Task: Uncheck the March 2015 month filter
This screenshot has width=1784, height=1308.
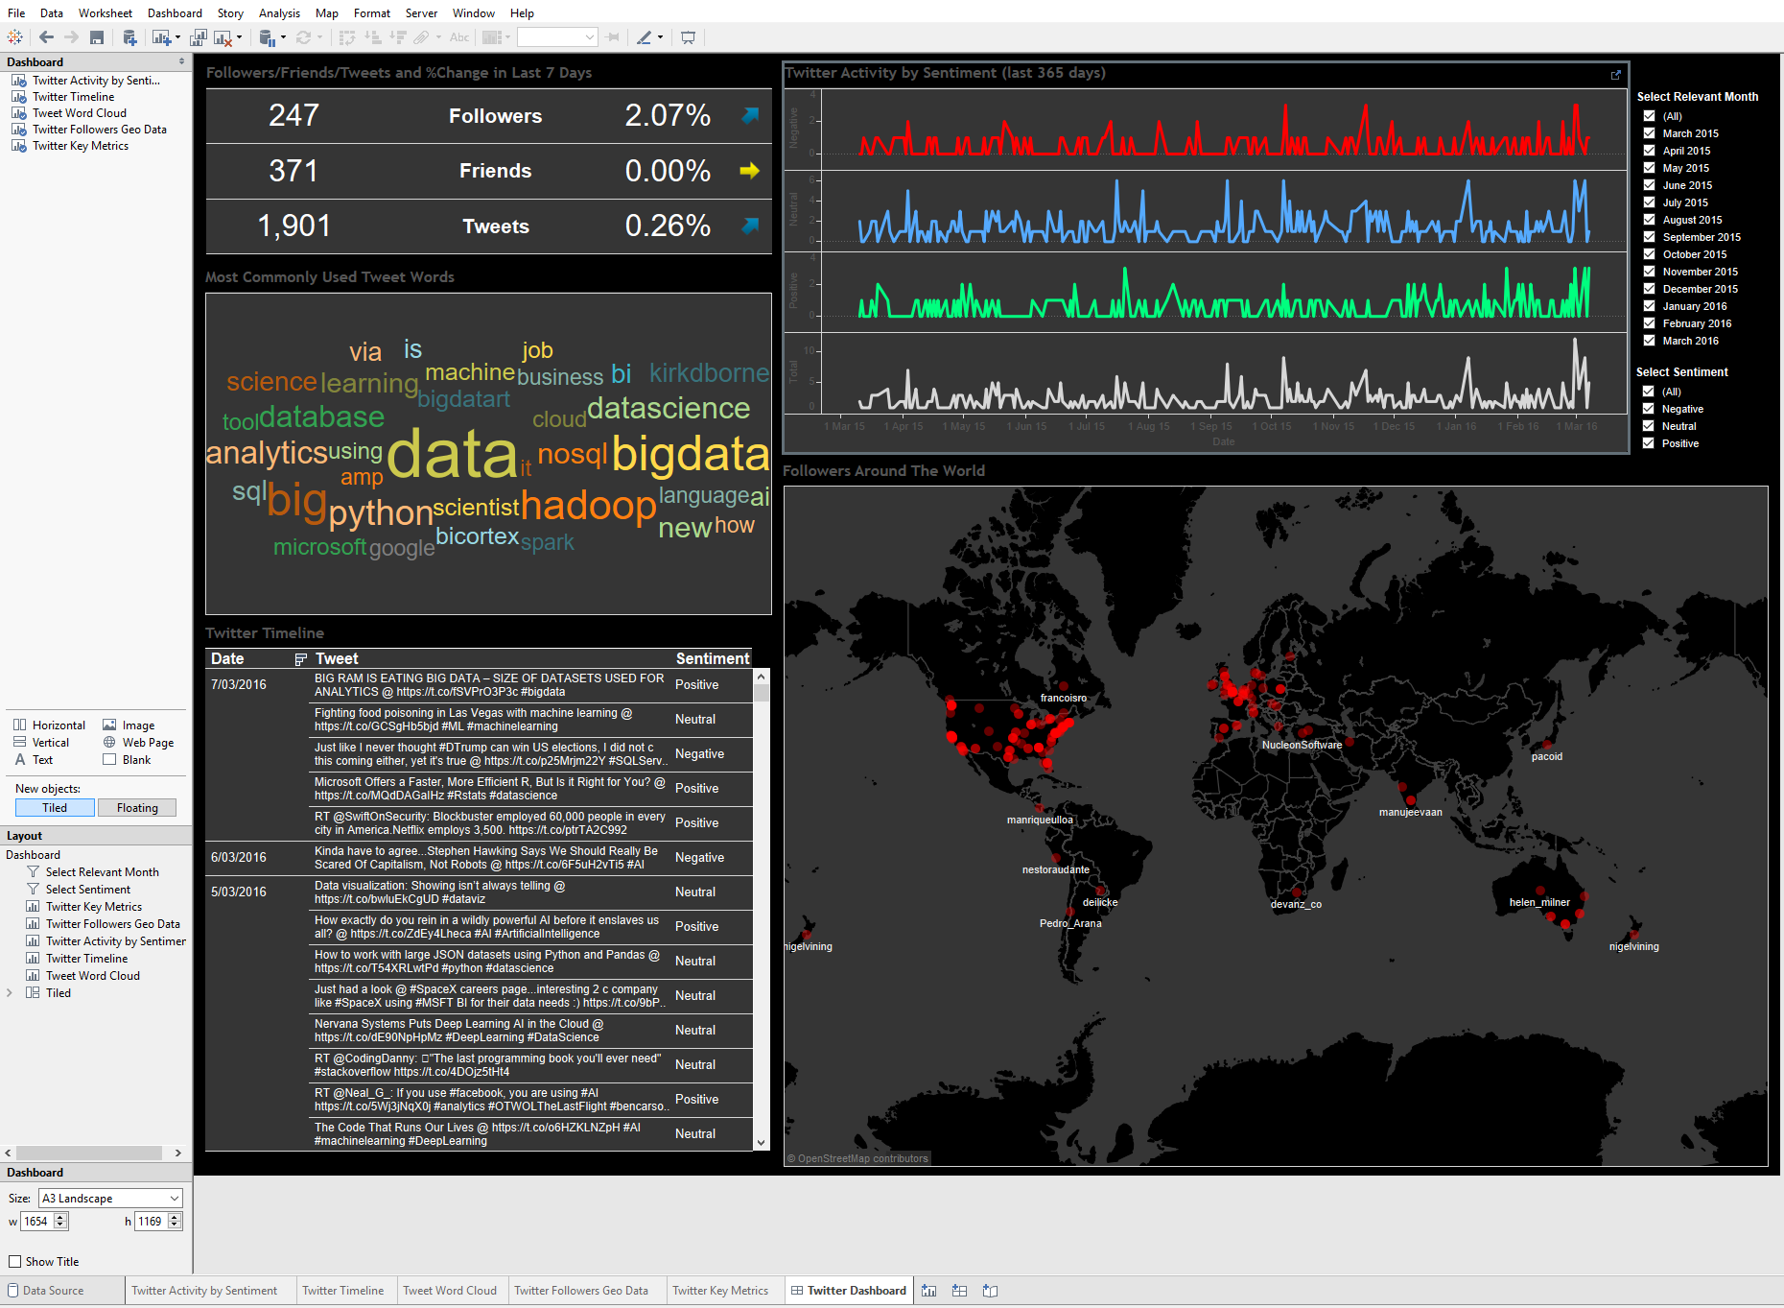Action: tap(1650, 133)
